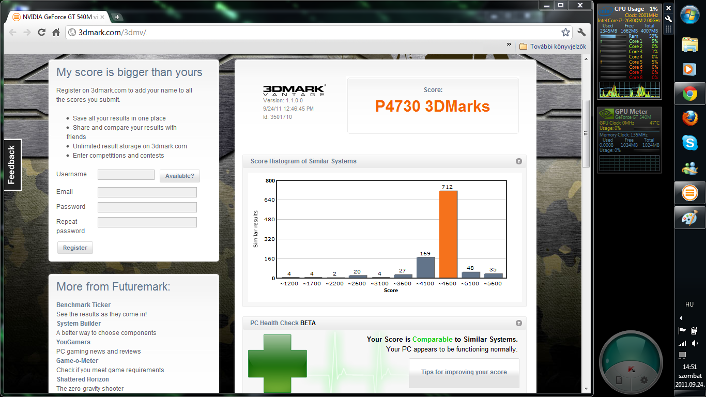Open the Chrome wrench settings menu
706x397 pixels.
click(x=581, y=32)
